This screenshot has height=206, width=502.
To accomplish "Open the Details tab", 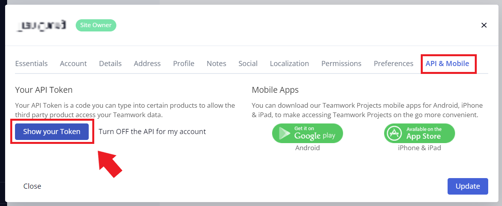I will click(x=110, y=64).
